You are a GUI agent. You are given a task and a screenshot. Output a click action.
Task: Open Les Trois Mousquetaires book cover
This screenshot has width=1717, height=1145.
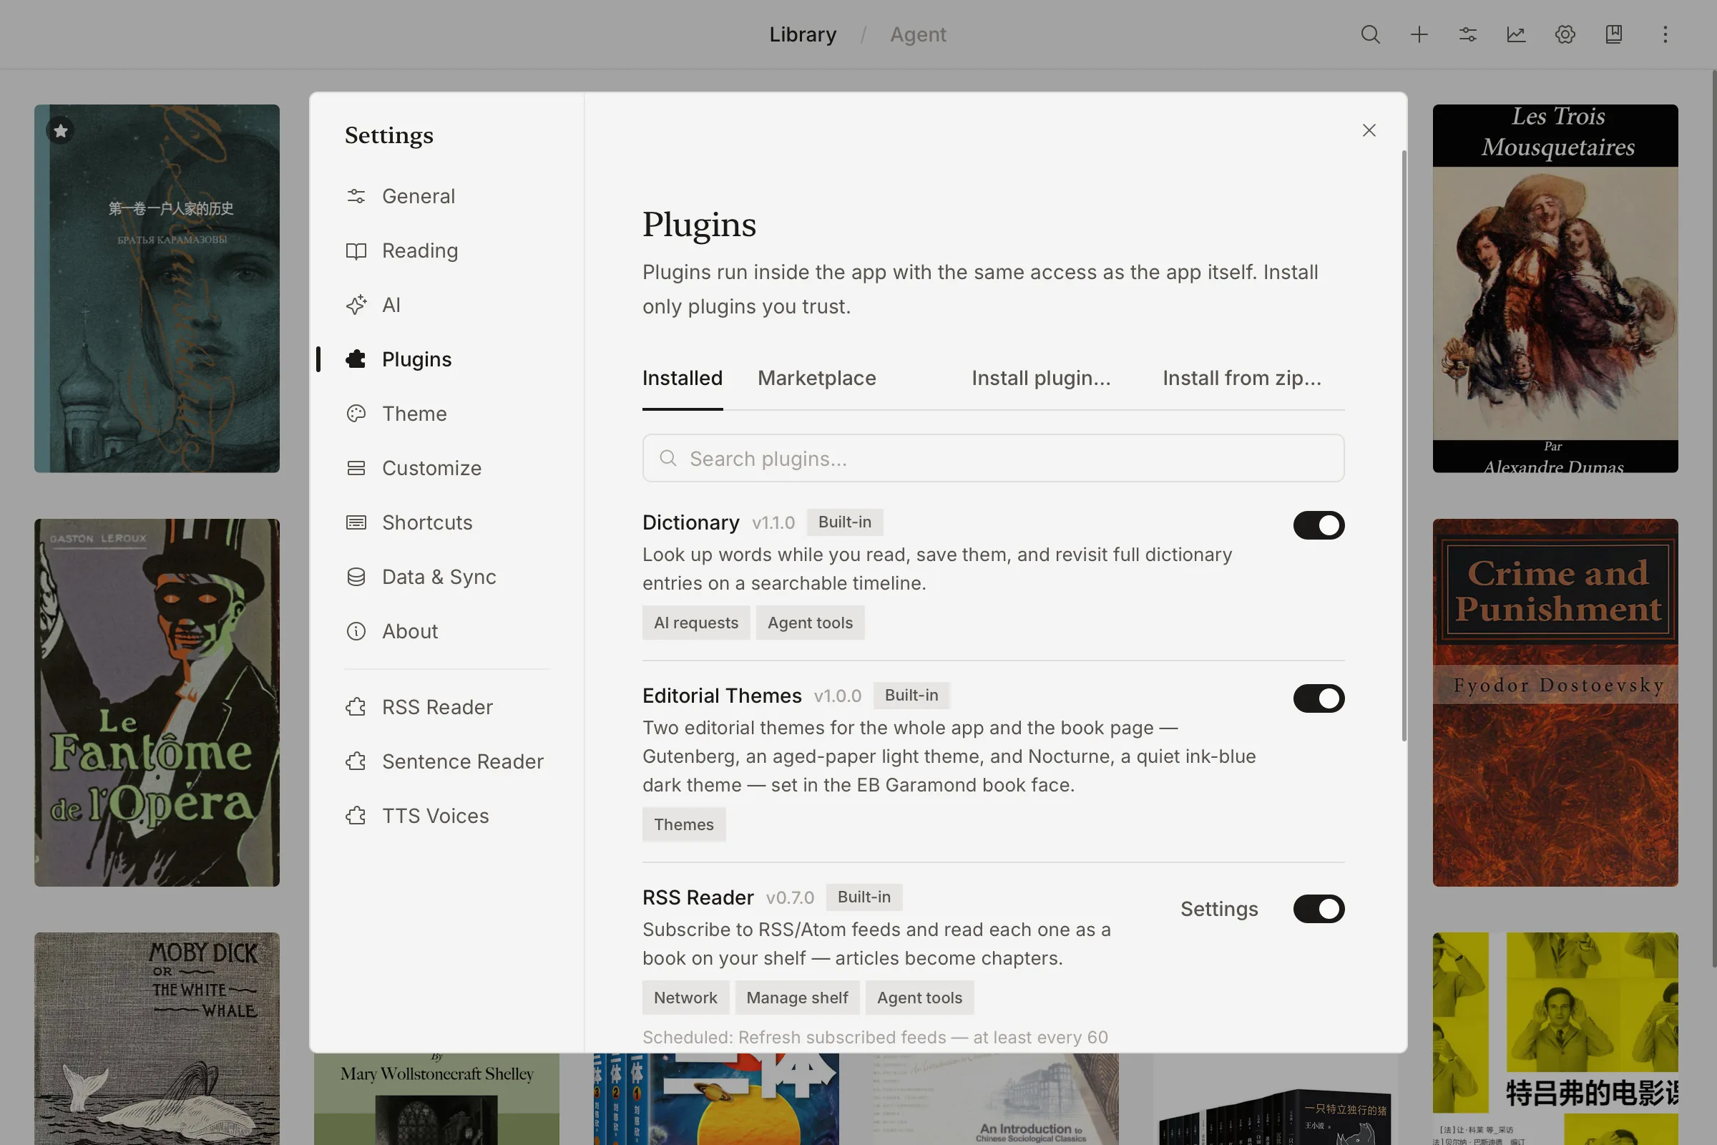click(x=1555, y=288)
